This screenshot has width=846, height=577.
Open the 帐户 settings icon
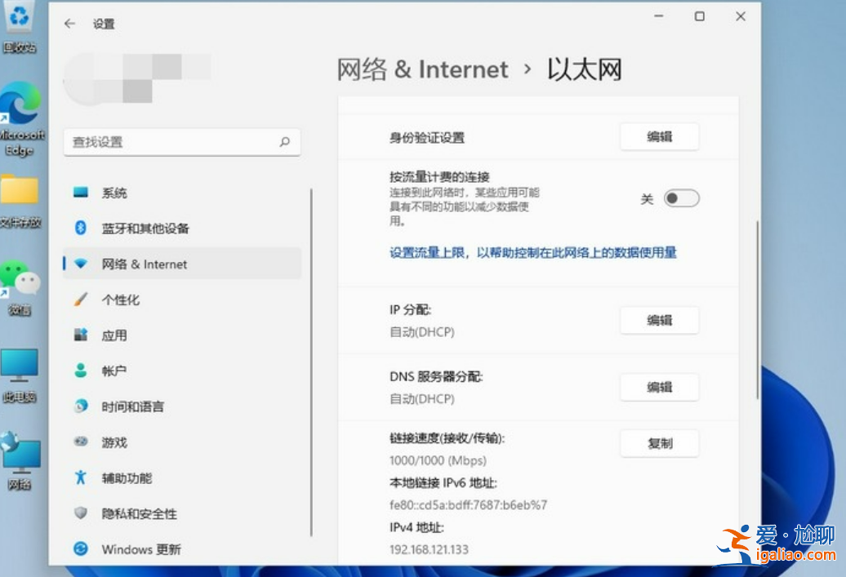coord(82,371)
